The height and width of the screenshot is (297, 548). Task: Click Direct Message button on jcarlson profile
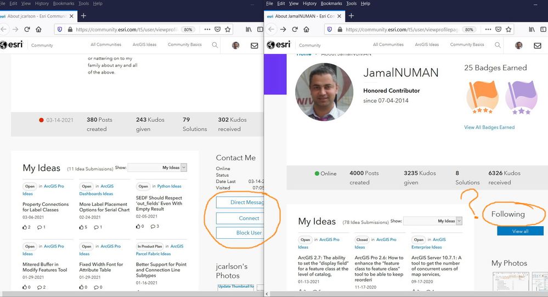coord(240,202)
